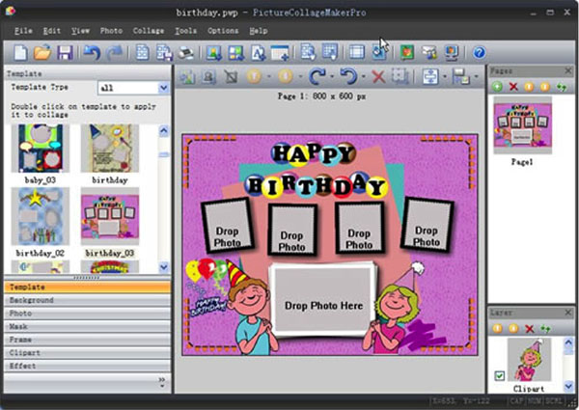Image resolution: width=579 pixels, height=410 pixels.
Task: Click the New file icon in toolbar
Action: click(20, 52)
